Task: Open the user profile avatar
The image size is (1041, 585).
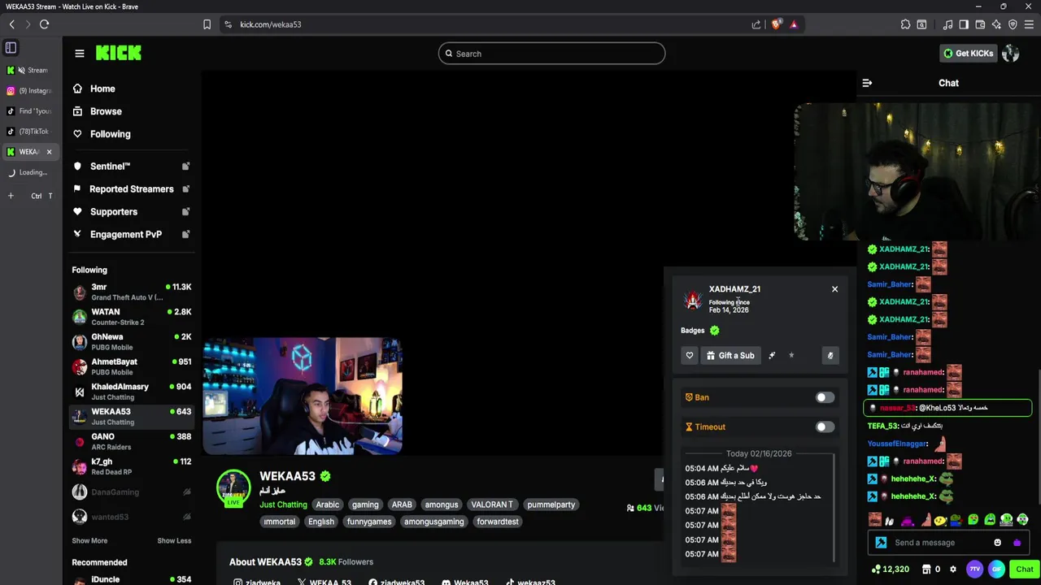Action: (x=1010, y=54)
